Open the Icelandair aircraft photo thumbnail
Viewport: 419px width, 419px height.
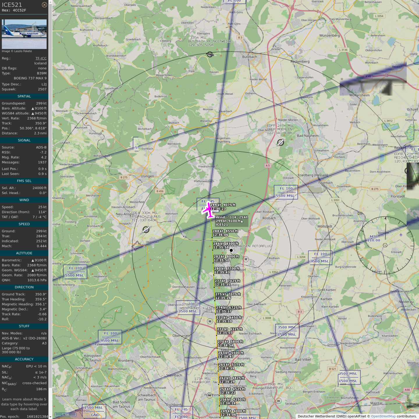tap(24, 34)
